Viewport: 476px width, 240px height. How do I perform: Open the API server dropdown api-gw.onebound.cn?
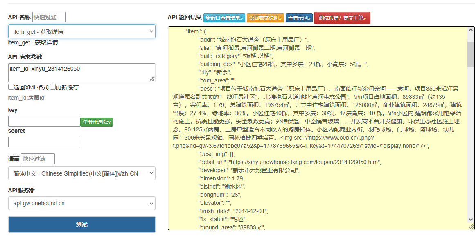[x=82, y=203]
